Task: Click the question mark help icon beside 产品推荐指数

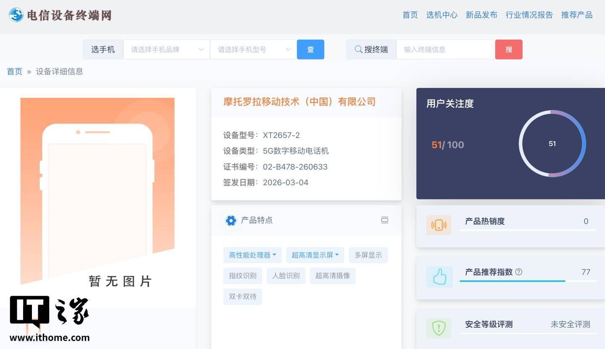Action: click(519, 272)
